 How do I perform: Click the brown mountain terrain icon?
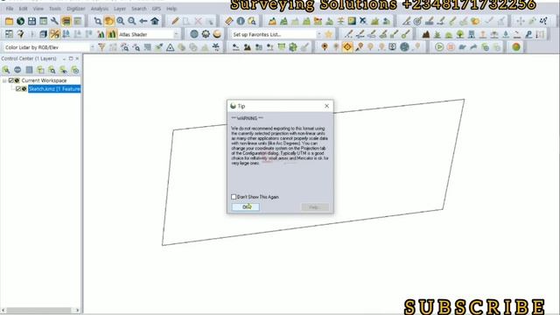[x=426, y=34]
